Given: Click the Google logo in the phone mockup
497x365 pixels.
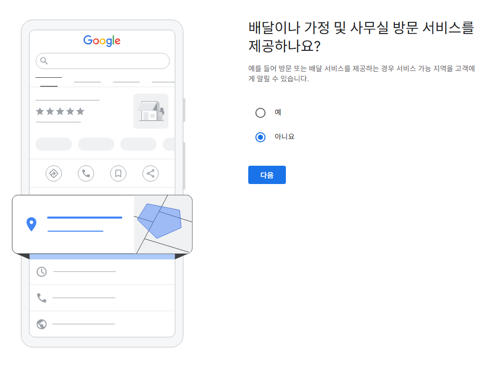Looking at the screenshot, I should pyautogui.click(x=102, y=41).
